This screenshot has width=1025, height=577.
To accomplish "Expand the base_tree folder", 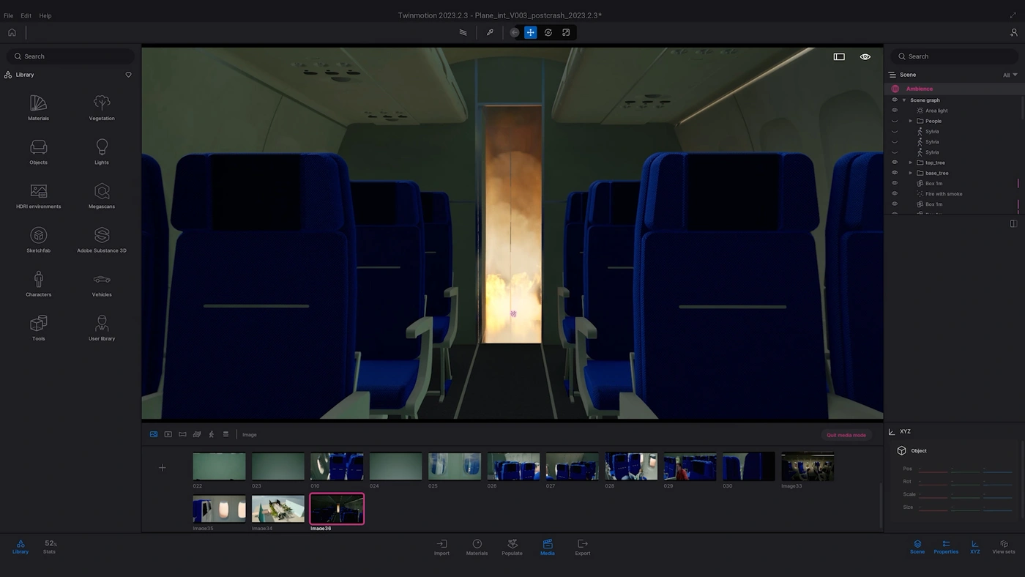I will (x=911, y=173).
